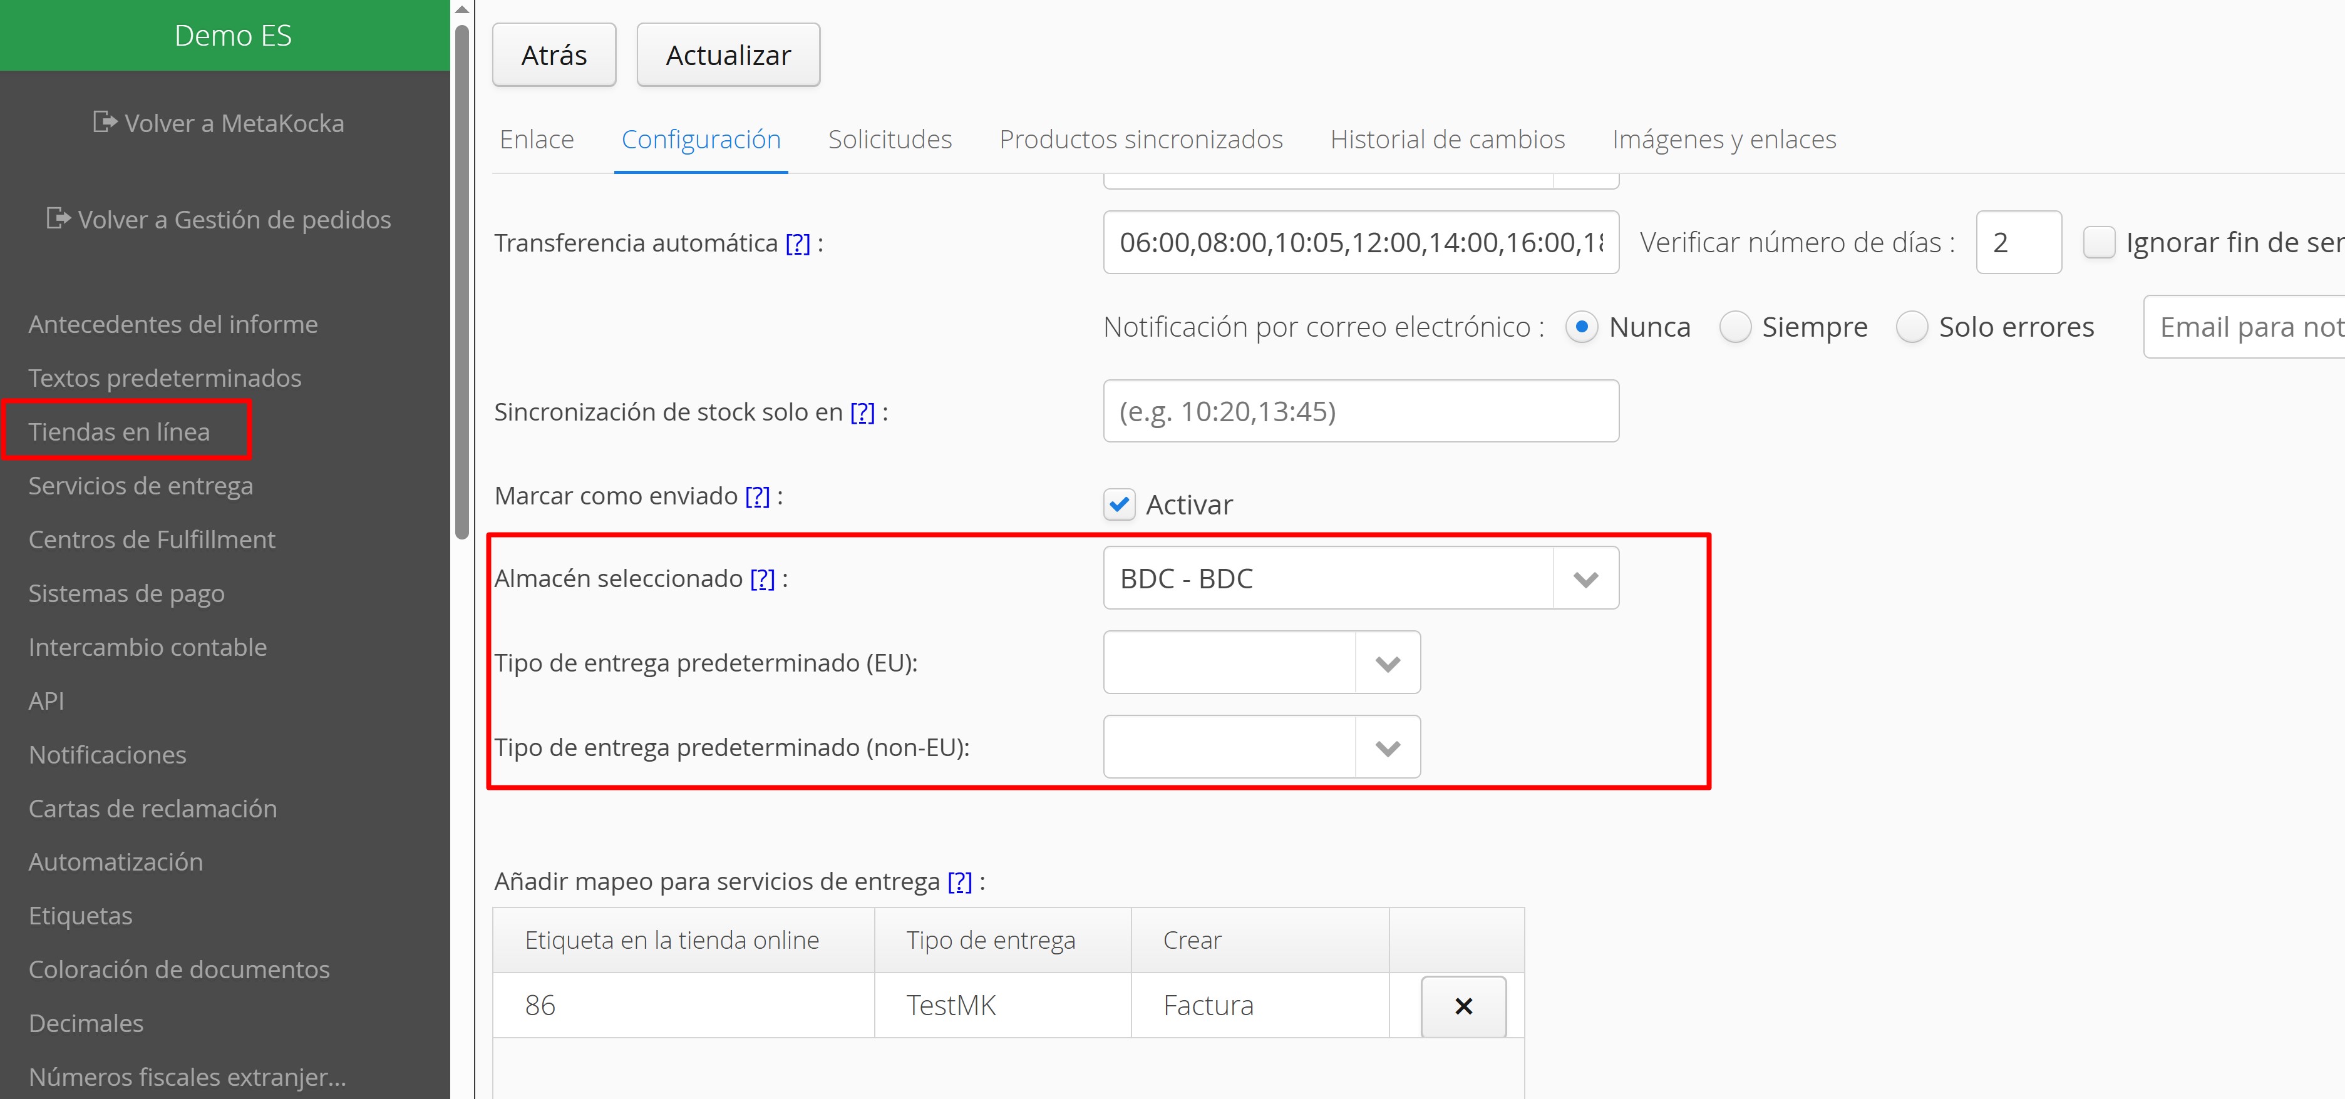Click the exit icon beside Volver a Gestión de pedidos
This screenshot has height=1099, width=2345.
pos(58,218)
